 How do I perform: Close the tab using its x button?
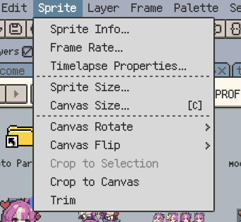[x=222, y=71]
